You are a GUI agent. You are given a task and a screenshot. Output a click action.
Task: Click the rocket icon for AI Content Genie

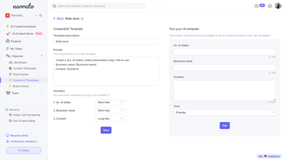point(8,34)
